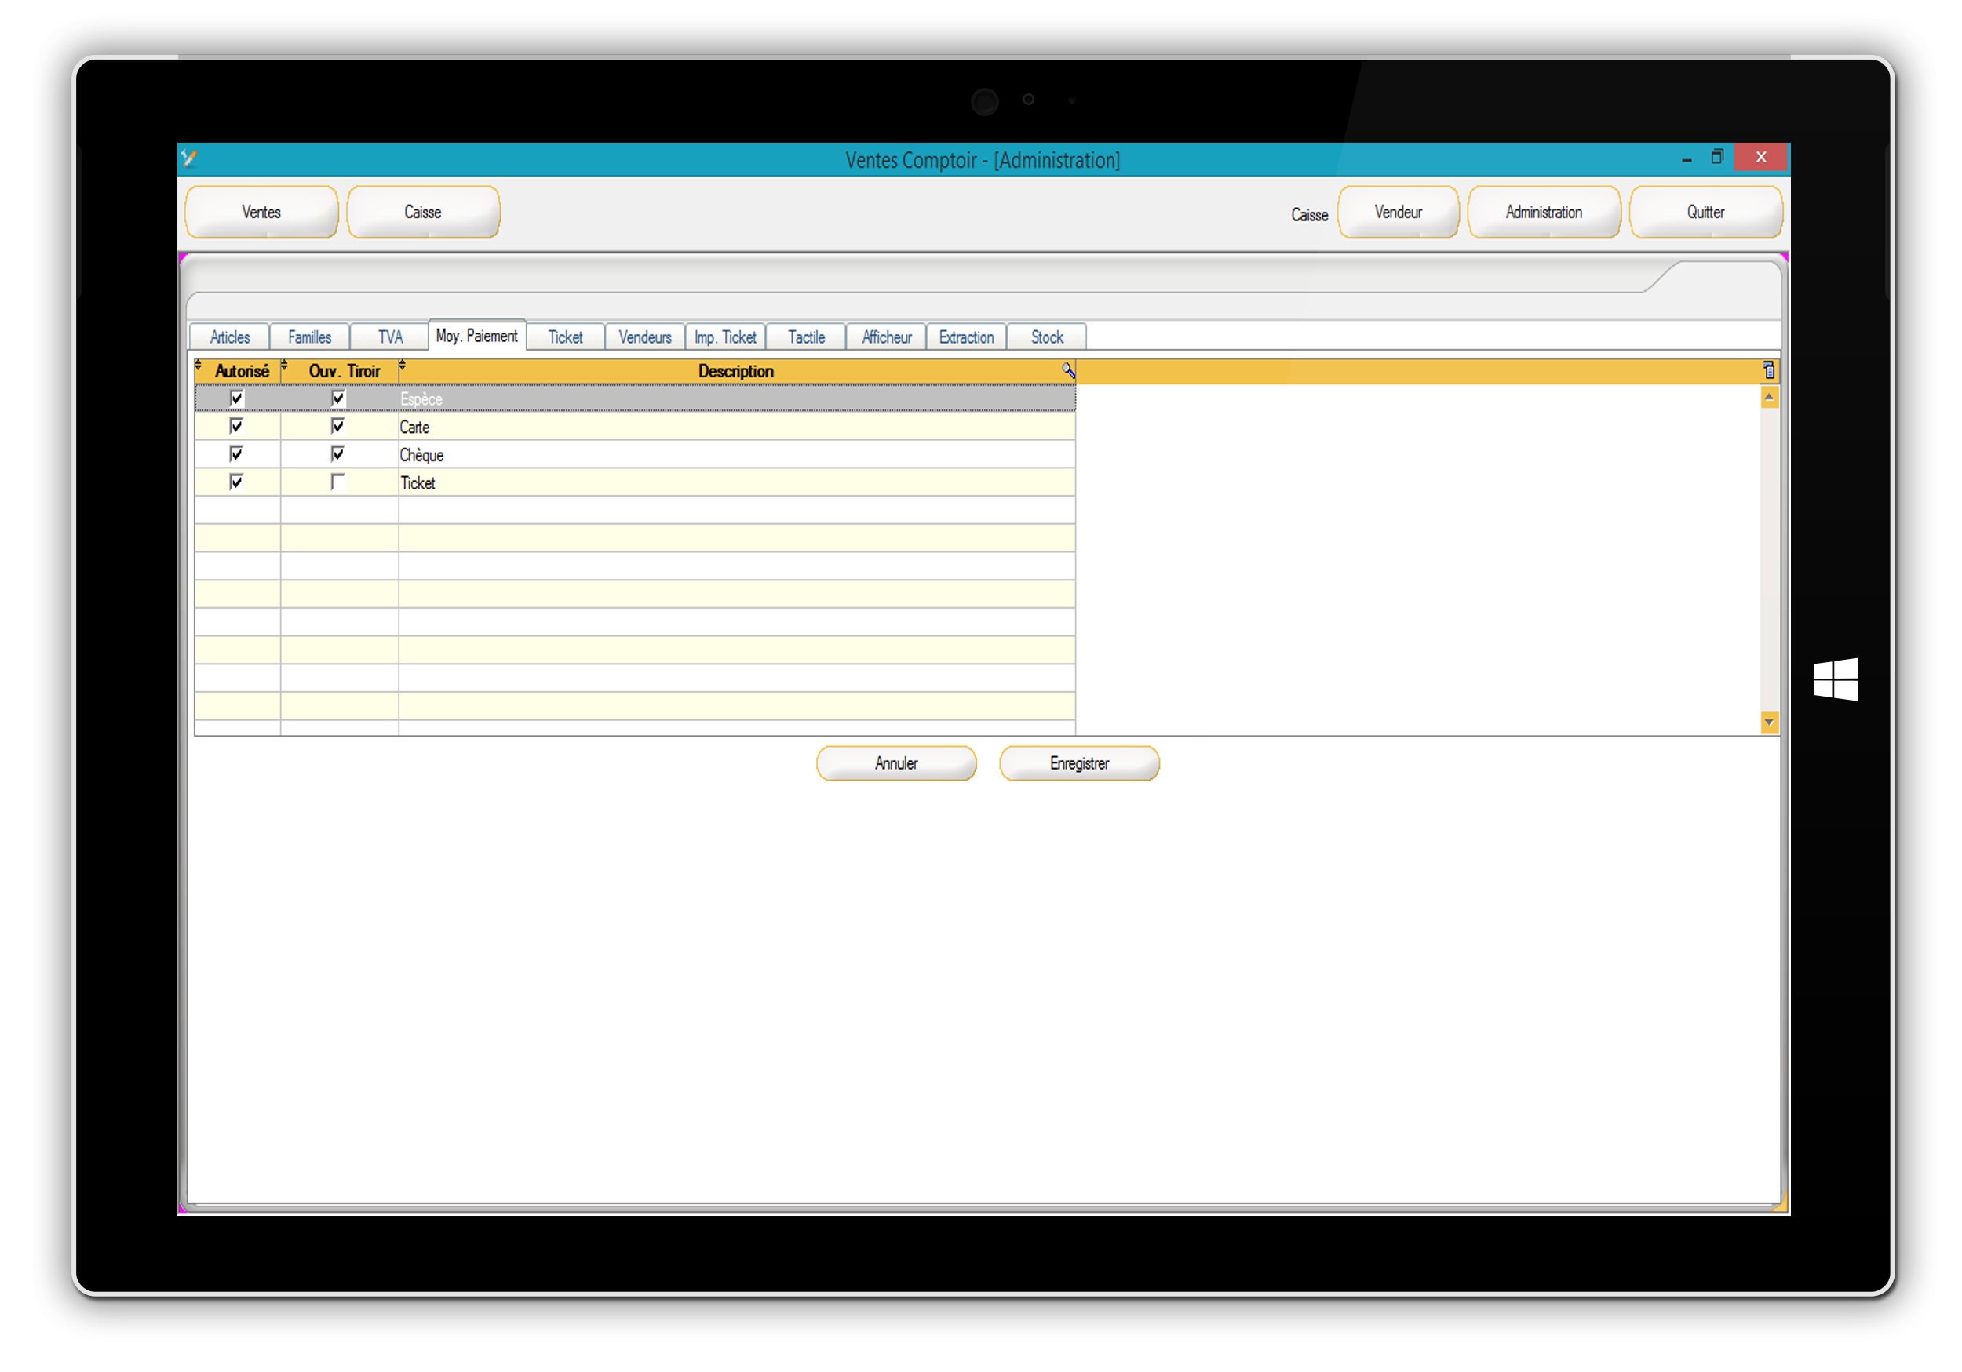The height and width of the screenshot is (1372, 1962).
Task: Uncheck Autorisé for the Carte row
Action: pos(237,426)
